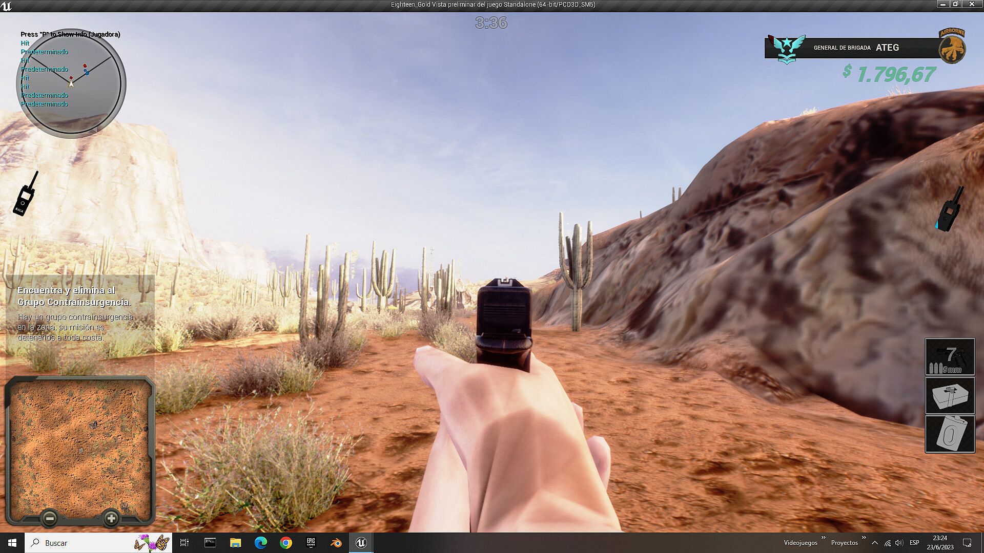Select the 9mm pistol weapon slot
Viewport: 984px width, 553px height.
(x=950, y=357)
